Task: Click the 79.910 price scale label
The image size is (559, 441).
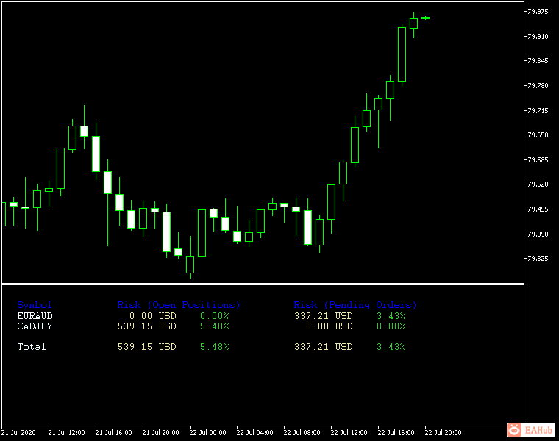Action: point(538,36)
